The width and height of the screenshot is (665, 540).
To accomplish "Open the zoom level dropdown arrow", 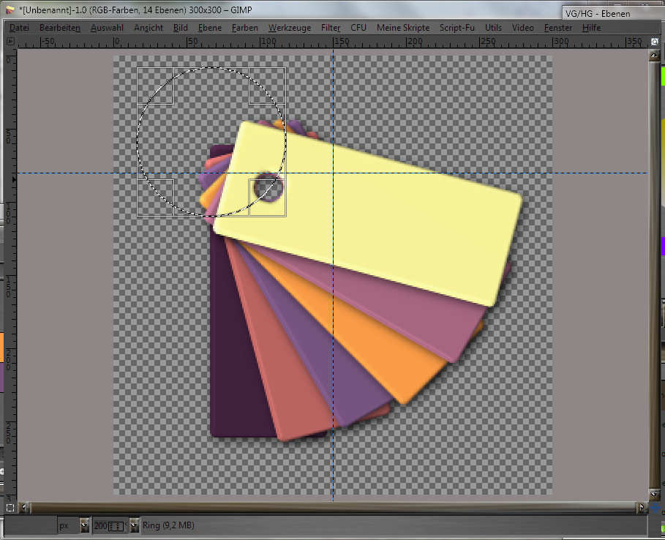I will 134,525.
